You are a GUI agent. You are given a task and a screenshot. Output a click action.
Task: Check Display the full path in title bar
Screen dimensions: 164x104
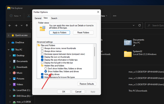[x=42, y=63]
